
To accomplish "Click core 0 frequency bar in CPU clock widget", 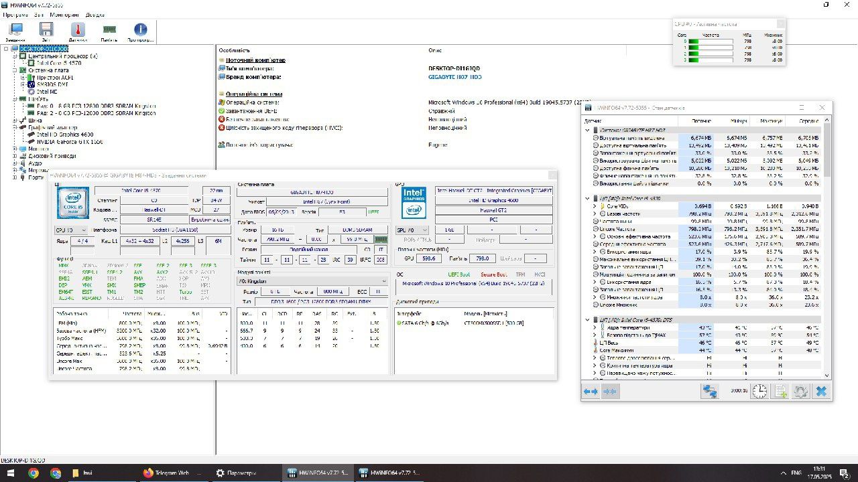I will [x=710, y=41].
